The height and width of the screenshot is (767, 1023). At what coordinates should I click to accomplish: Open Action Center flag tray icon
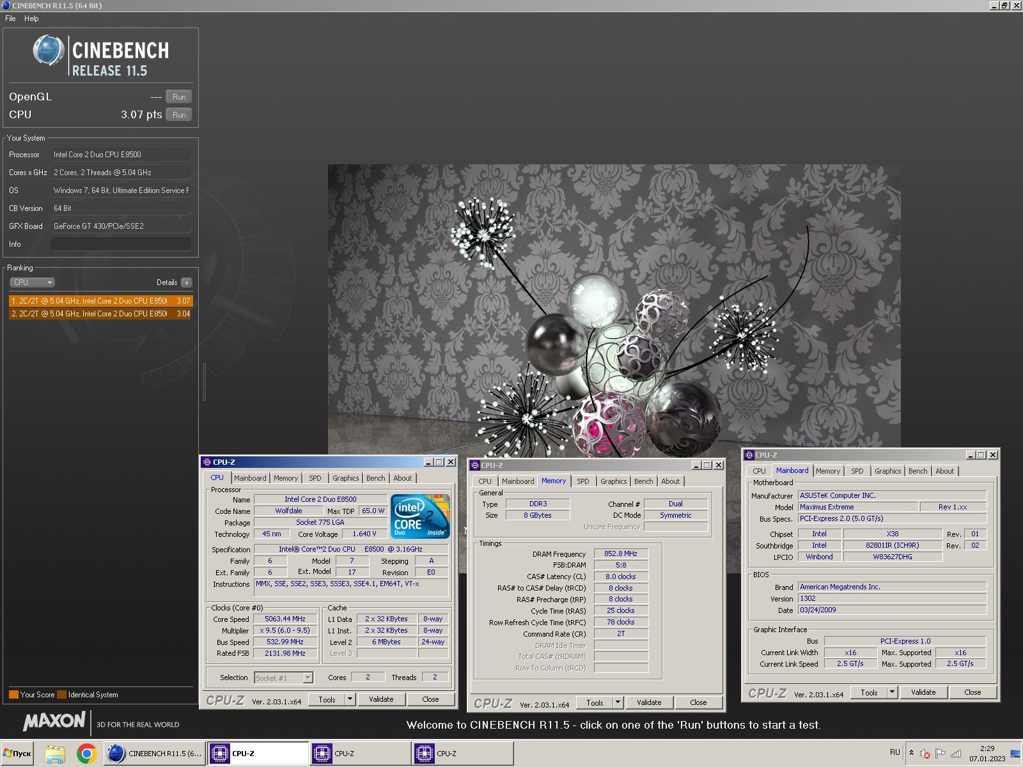point(940,754)
